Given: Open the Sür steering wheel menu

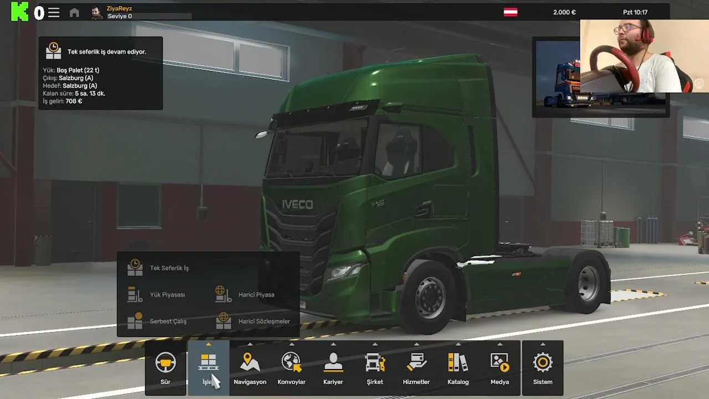Looking at the screenshot, I should pos(165,369).
